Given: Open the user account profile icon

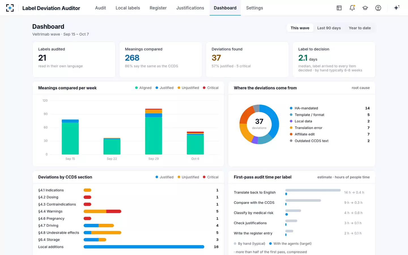Looking at the screenshot, I should pyautogui.click(x=378, y=8).
